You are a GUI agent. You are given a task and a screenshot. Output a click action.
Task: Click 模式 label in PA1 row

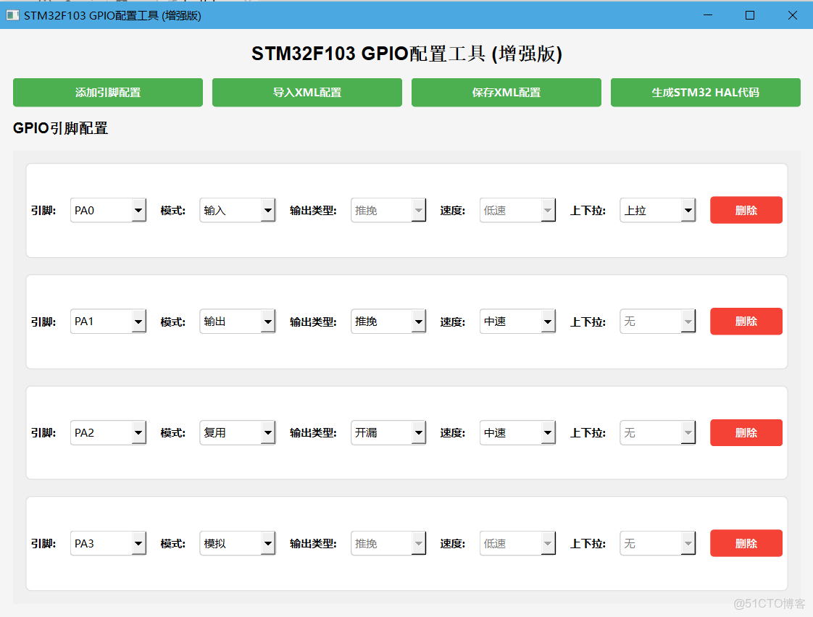pos(173,322)
